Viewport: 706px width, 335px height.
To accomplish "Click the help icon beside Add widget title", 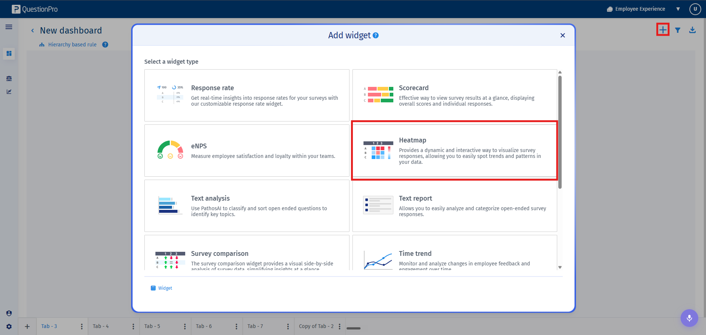I will [x=376, y=35].
